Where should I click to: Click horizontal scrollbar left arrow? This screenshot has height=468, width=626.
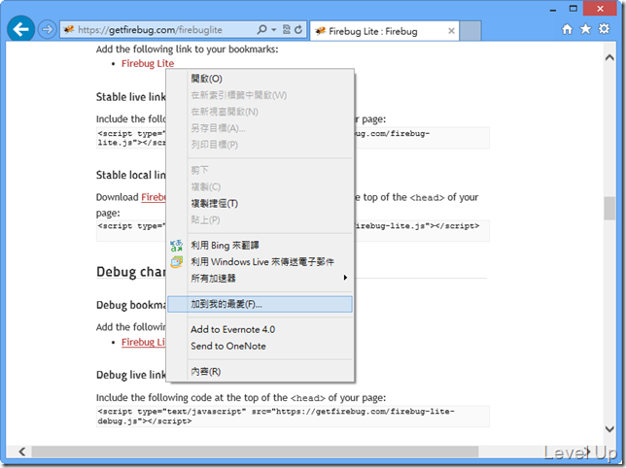22,451
